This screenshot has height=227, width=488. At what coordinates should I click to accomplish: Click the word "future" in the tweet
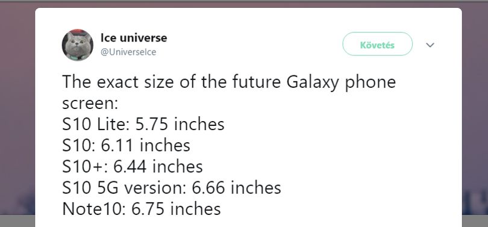click(x=256, y=82)
